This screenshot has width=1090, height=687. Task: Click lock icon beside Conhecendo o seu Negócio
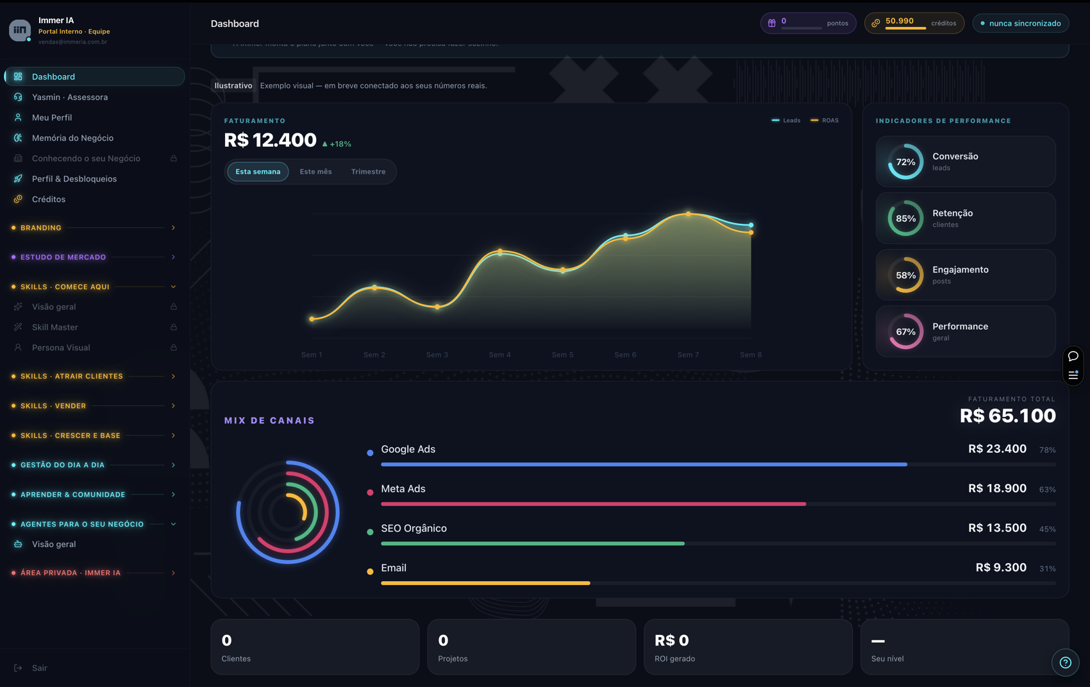(x=174, y=158)
